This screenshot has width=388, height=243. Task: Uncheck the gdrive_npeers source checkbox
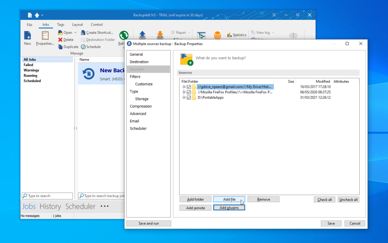click(189, 87)
